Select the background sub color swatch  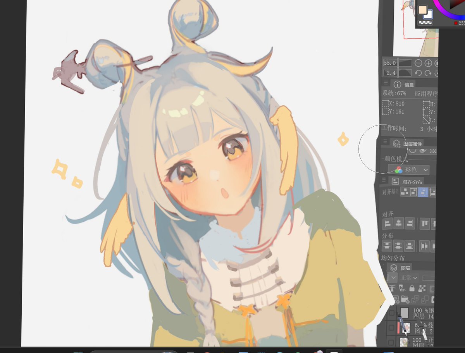pos(429,15)
